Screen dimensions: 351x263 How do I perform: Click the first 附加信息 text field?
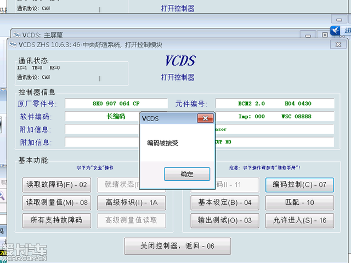point(101,129)
